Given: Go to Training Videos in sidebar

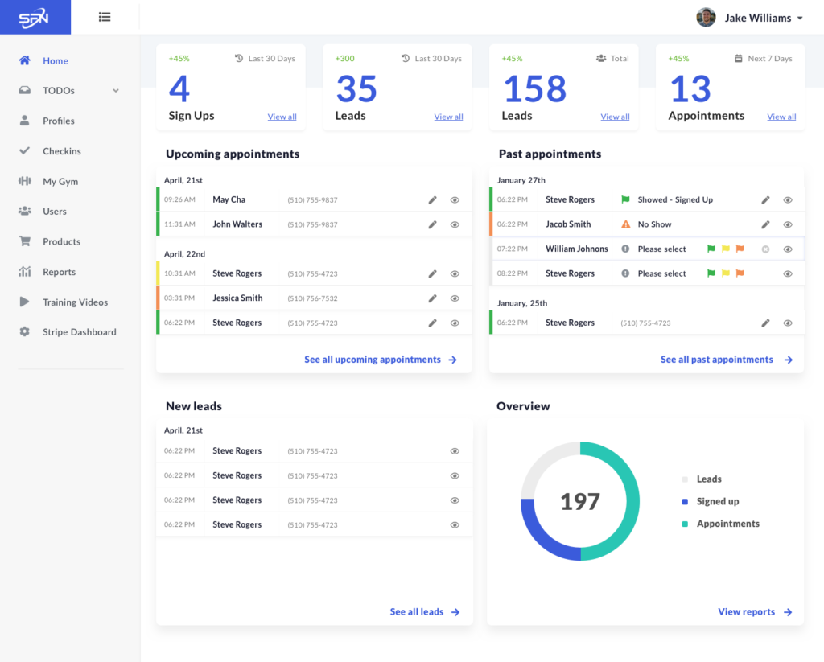Looking at the screenshot, I should (x=75, y=302).
